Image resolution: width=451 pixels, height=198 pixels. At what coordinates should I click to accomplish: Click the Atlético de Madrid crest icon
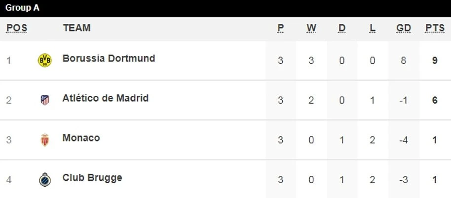pos(45,100)
